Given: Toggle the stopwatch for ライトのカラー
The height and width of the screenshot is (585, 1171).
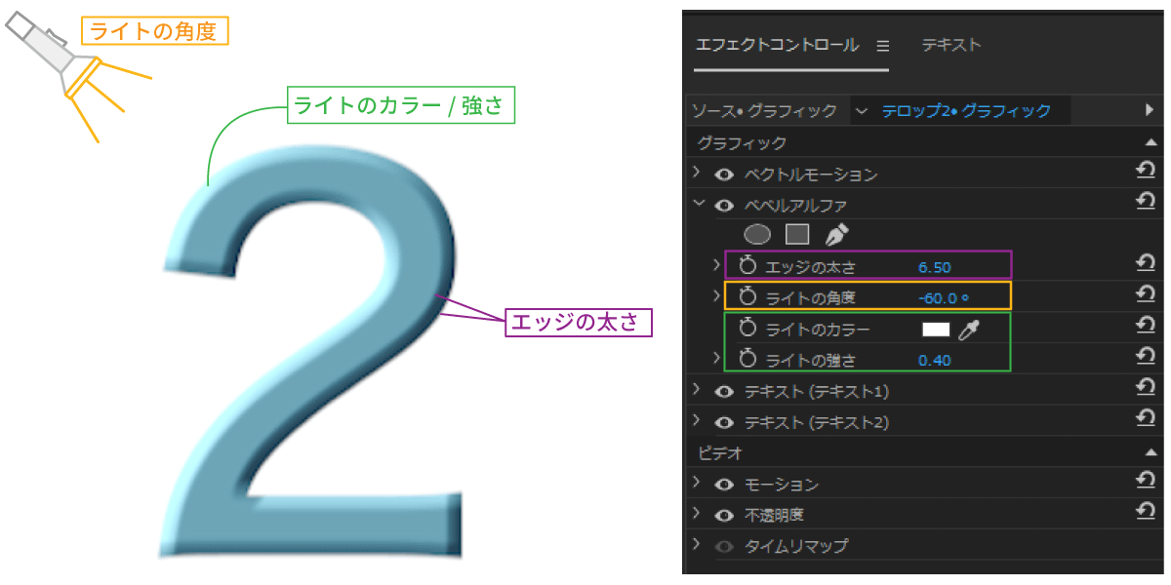Looking at the screenshot, I should tap(748, 329).
